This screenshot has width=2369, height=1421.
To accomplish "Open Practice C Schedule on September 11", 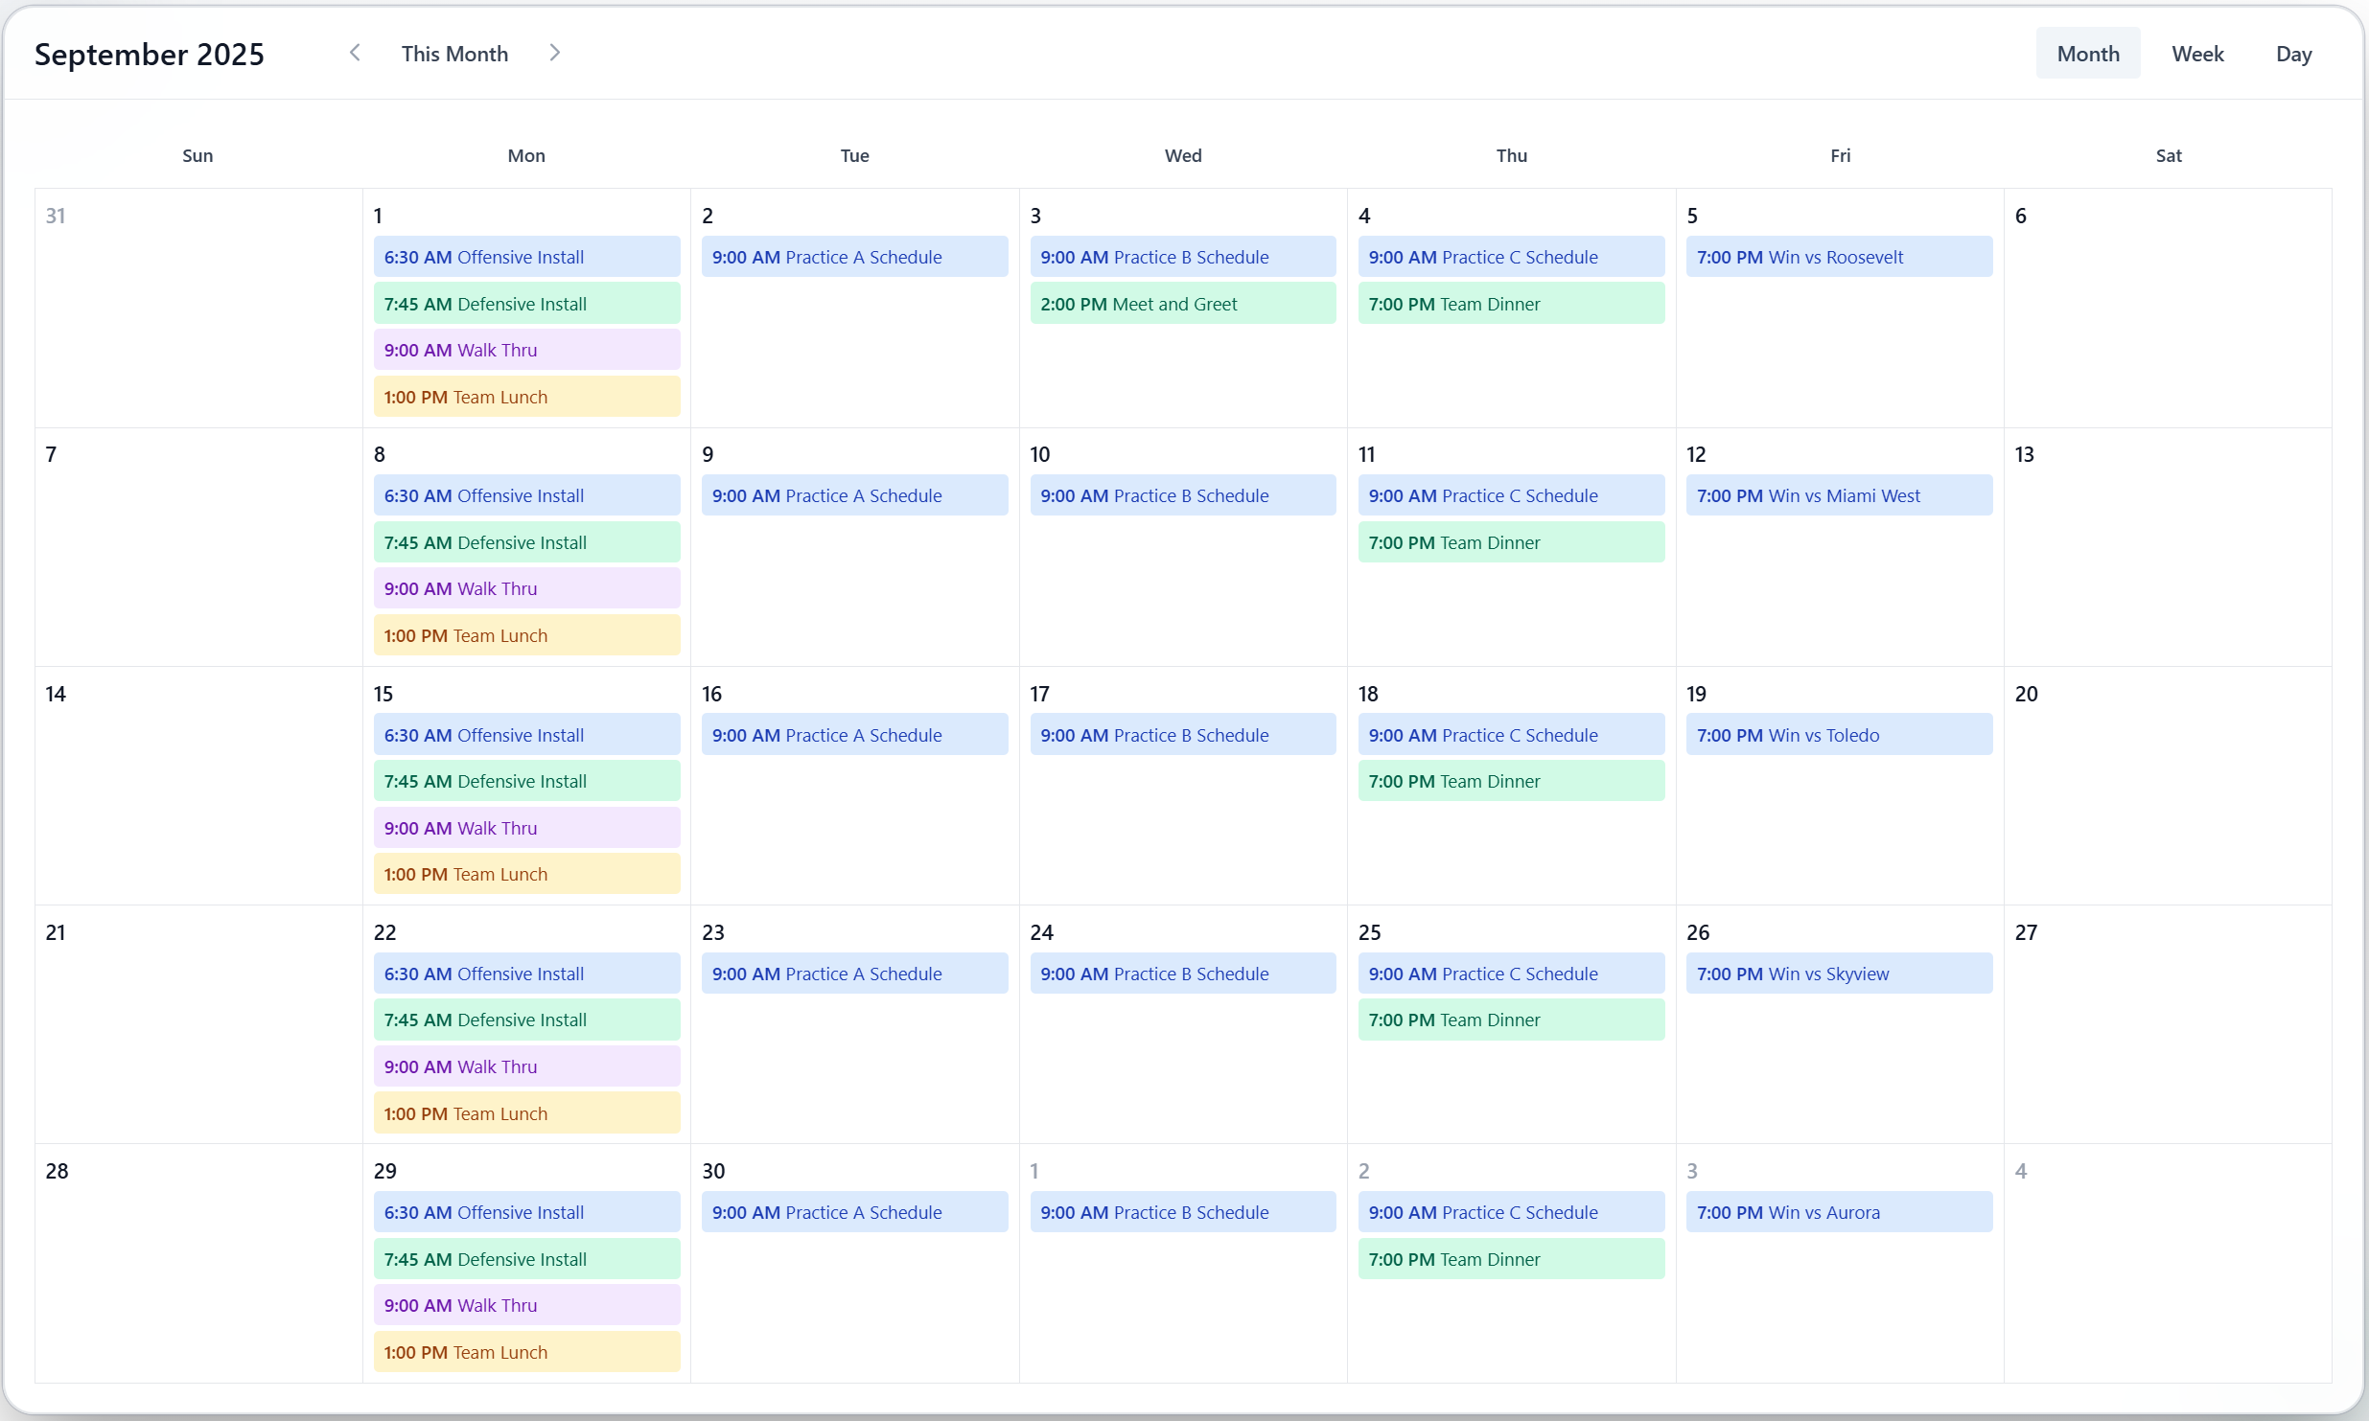I will click(1512, 495).
